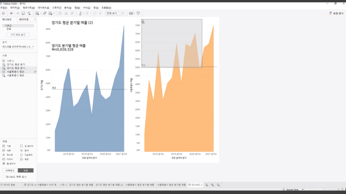346x194 pixels.
Task: Click the fix axes pin icon
Action: pos(101,13)
